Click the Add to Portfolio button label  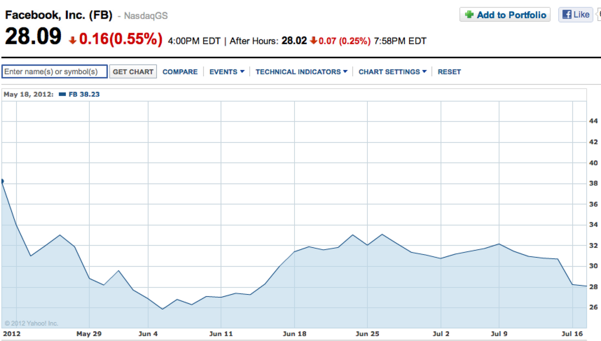[x=512, y=15]
